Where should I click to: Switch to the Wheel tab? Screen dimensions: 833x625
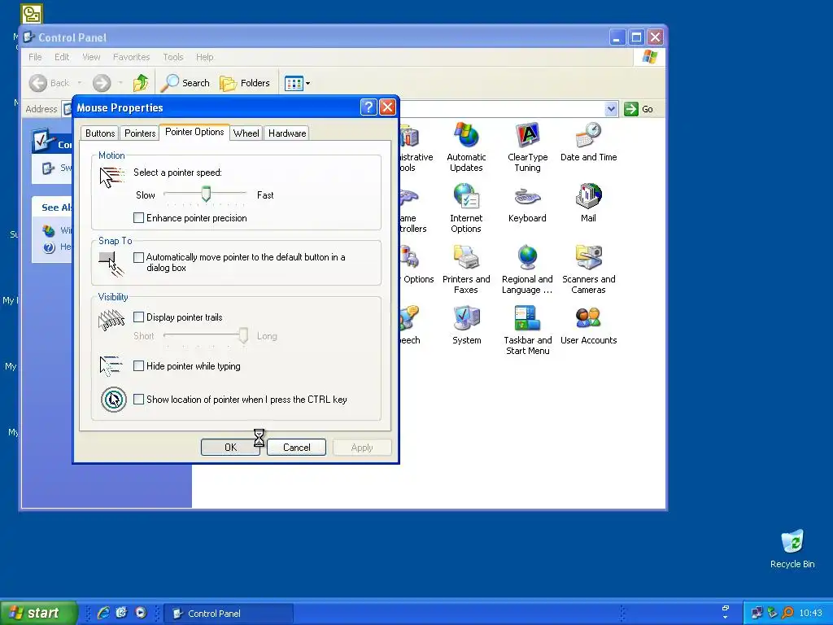[246, 133]
